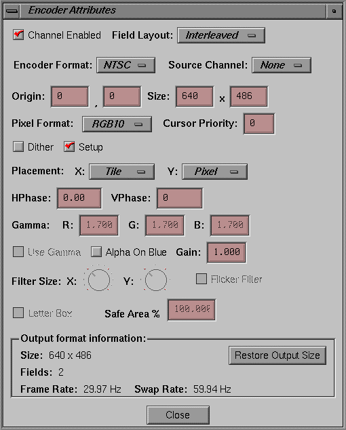Open the Source Channel None dropdown

click(282, 65)
